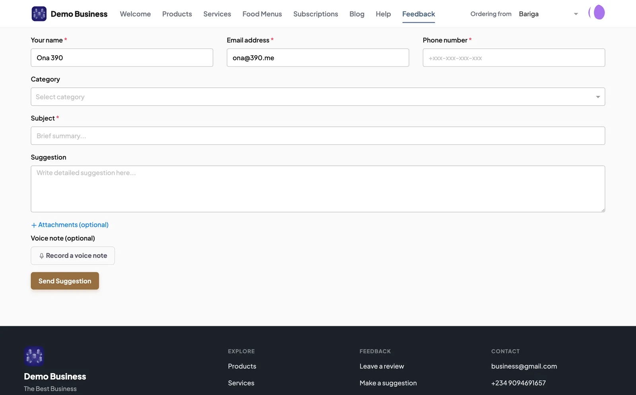Viewport: 636px width, 395px height.
Task: Click Leave a review footer link
Action: pos(382,366)
